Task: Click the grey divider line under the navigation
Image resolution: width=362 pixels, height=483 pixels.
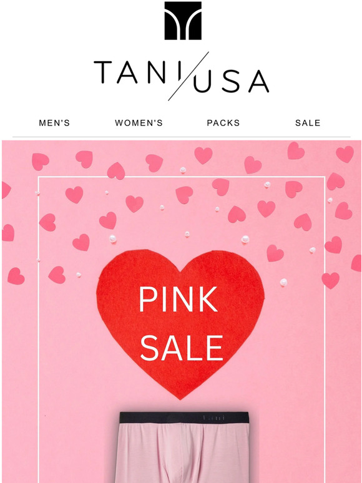Action: pos(181,137)
